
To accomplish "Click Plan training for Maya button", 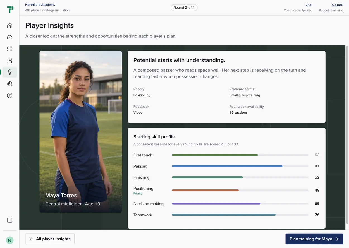I will (x=314, y=239).
